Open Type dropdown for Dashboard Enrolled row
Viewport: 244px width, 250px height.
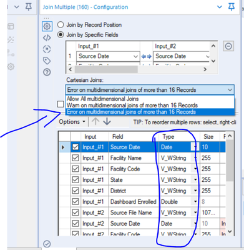195,202
